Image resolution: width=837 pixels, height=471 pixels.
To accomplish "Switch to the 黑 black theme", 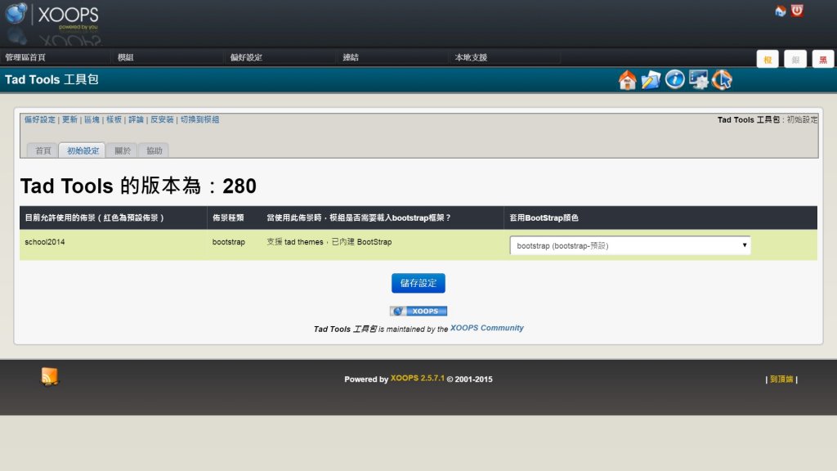I will coord(823,59).
